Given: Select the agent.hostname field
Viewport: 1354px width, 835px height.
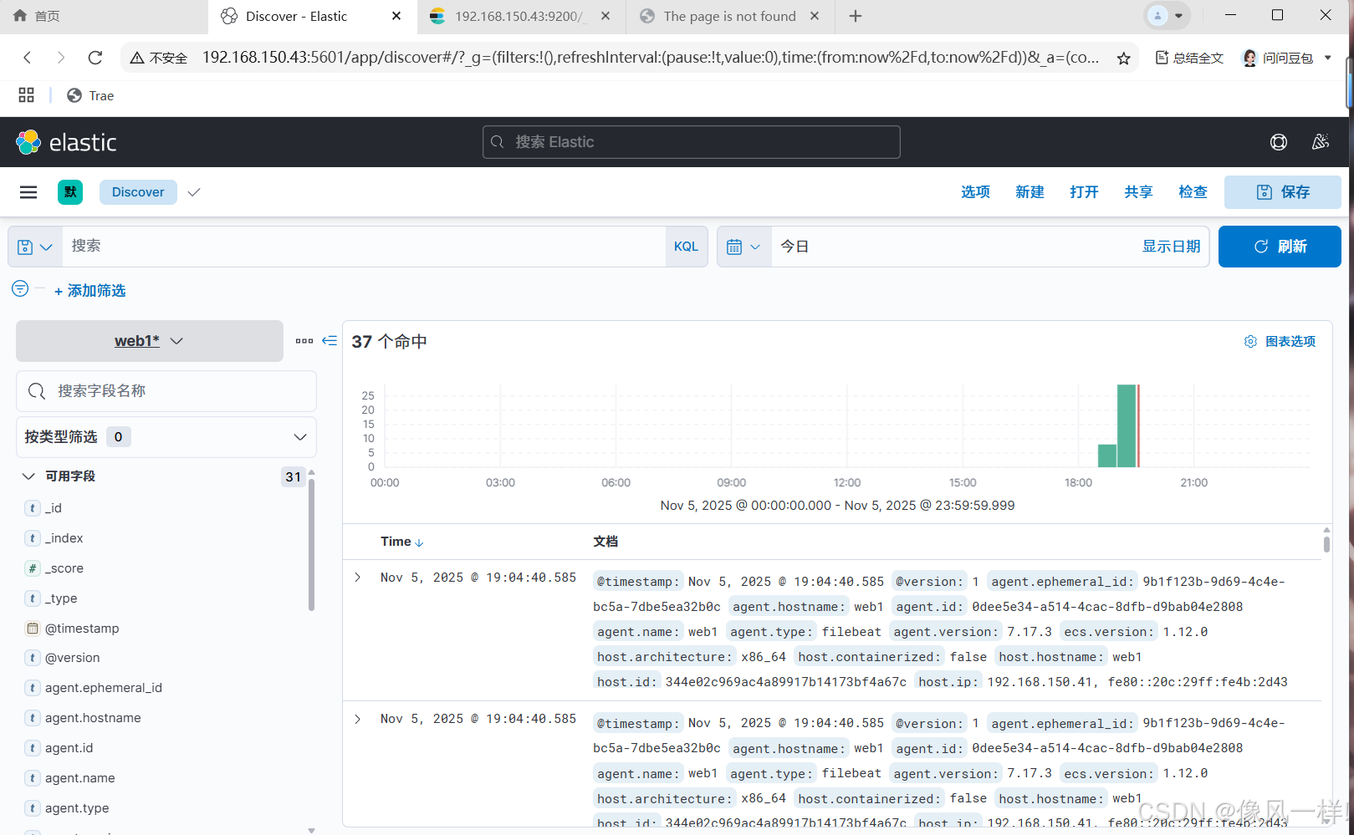Looking at the screenshot, I should click(x=93, y=718).
